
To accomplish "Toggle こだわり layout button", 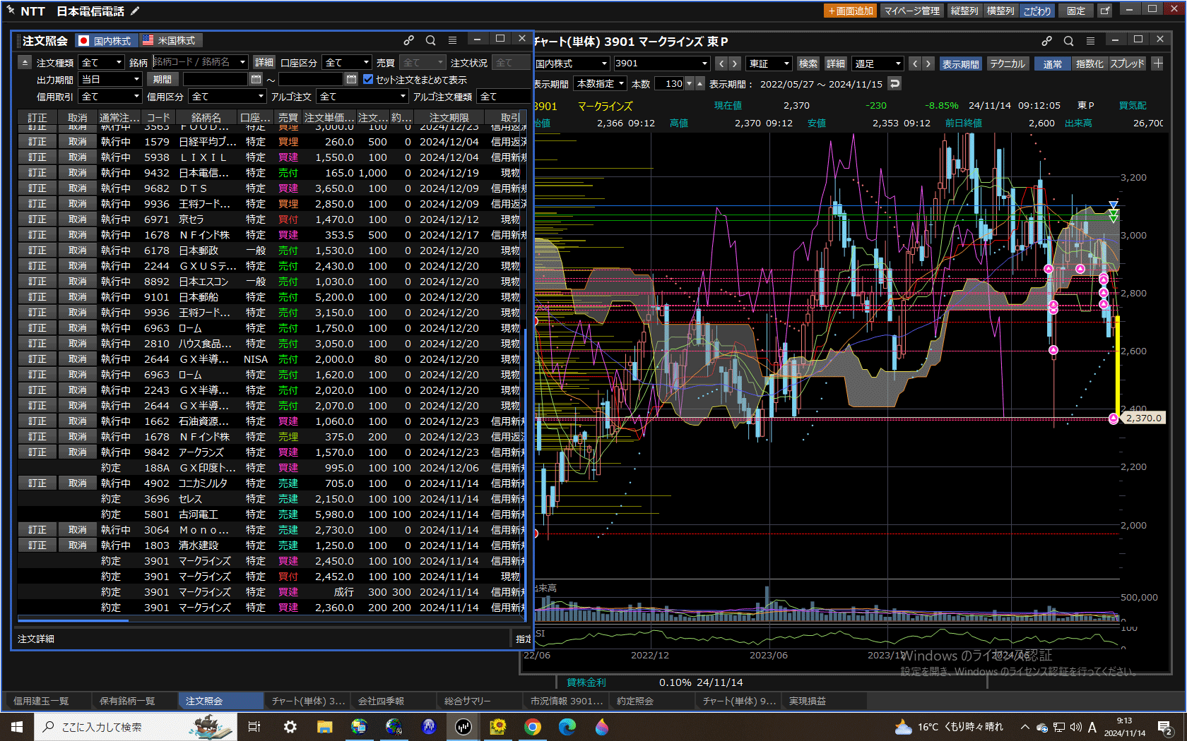I will click(1037, 11).
